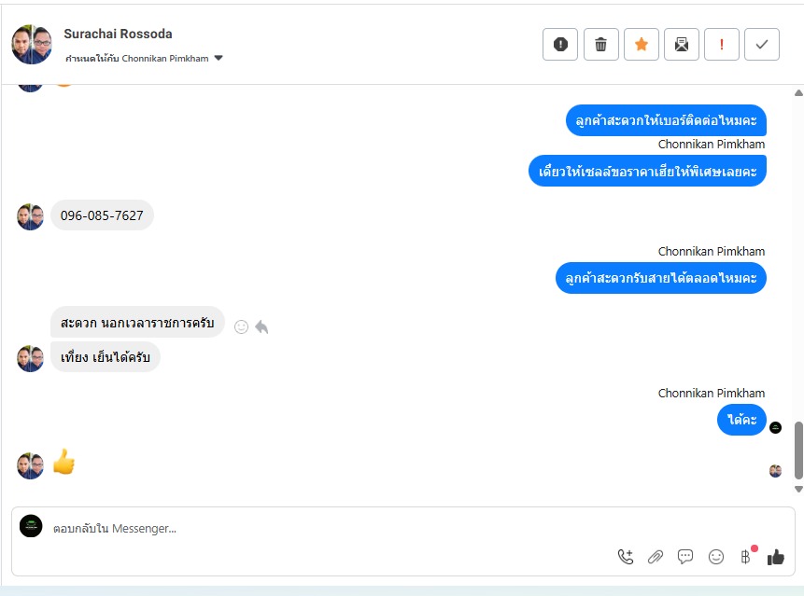
Task: Flag conversation with red exclamation priority button
Action: [722, 45]
